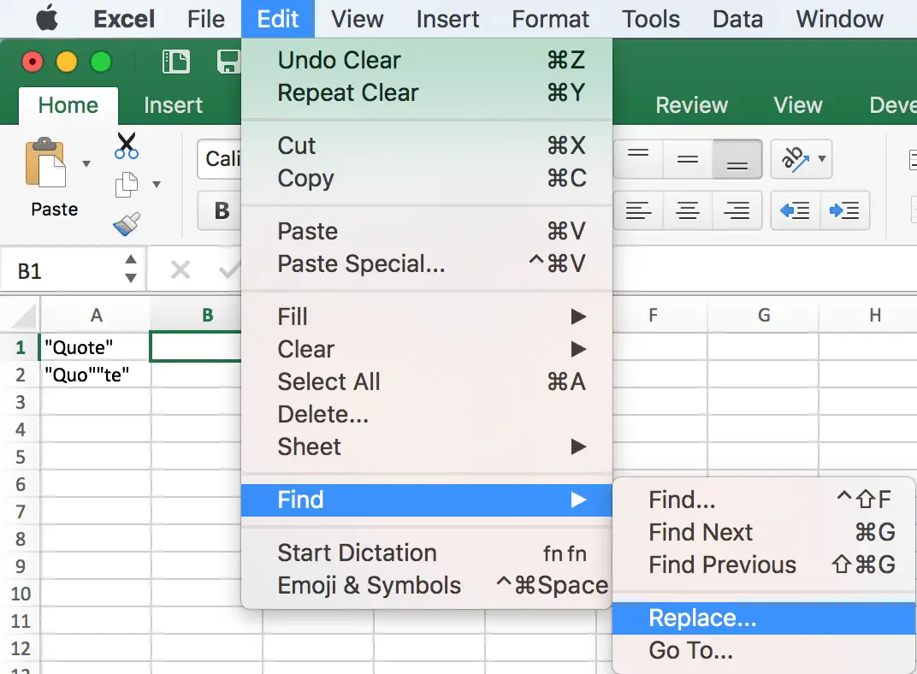Click the Name Box showing B1
The width and height of the screenshot is (917, 674).
(x=73, y=270)
